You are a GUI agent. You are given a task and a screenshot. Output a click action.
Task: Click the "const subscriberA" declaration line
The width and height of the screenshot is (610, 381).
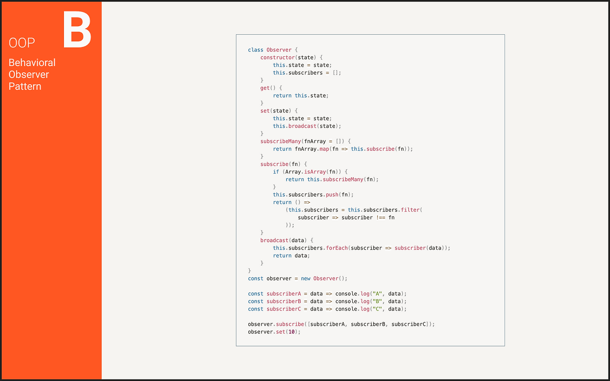point(327,294)
